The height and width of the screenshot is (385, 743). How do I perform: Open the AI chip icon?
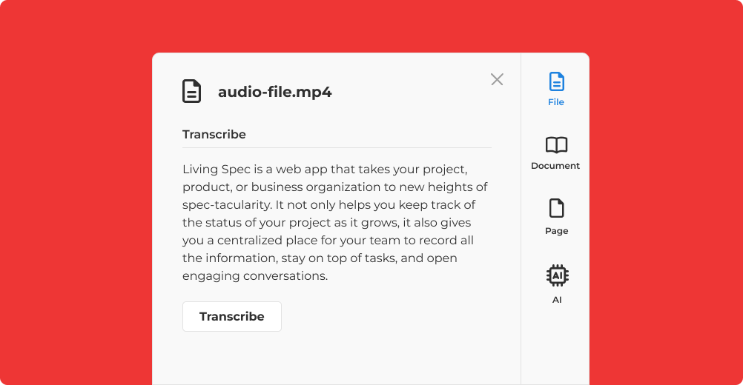(556, 276)
